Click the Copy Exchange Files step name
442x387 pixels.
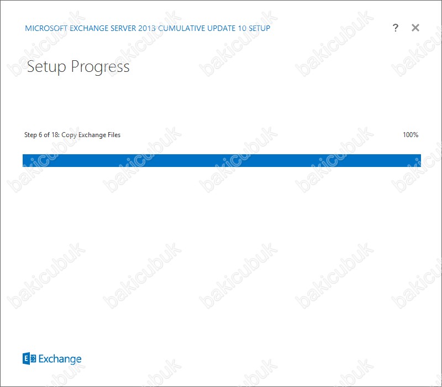pos(91,135)
